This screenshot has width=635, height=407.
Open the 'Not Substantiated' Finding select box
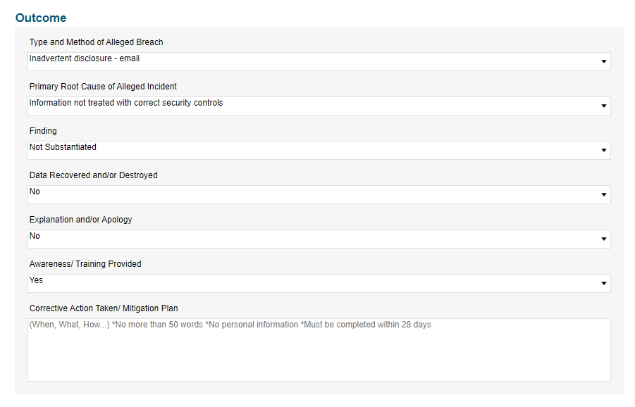[319, 150]
